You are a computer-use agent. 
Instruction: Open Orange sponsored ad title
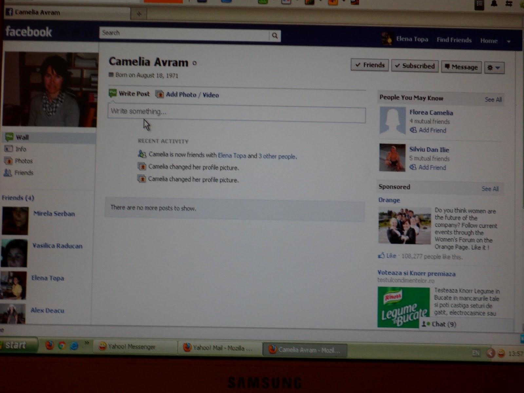389,200
